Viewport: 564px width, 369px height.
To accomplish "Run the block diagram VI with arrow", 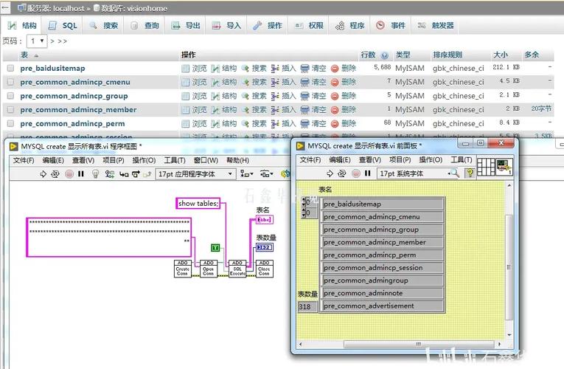I will tap(43, 174).
